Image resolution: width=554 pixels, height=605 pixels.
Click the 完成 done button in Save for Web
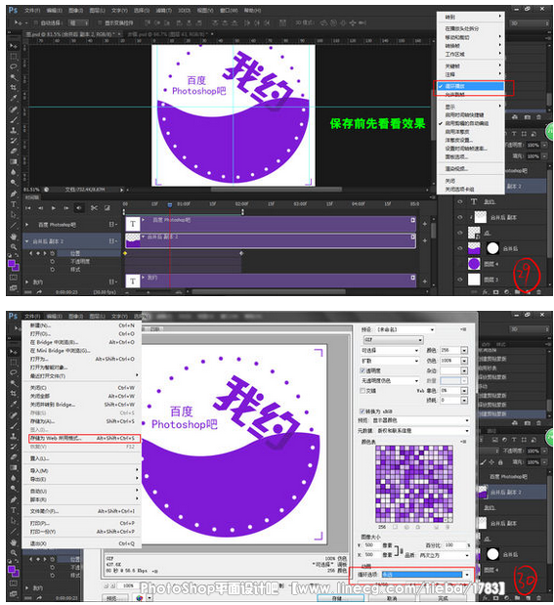click(x=443, y=598)
